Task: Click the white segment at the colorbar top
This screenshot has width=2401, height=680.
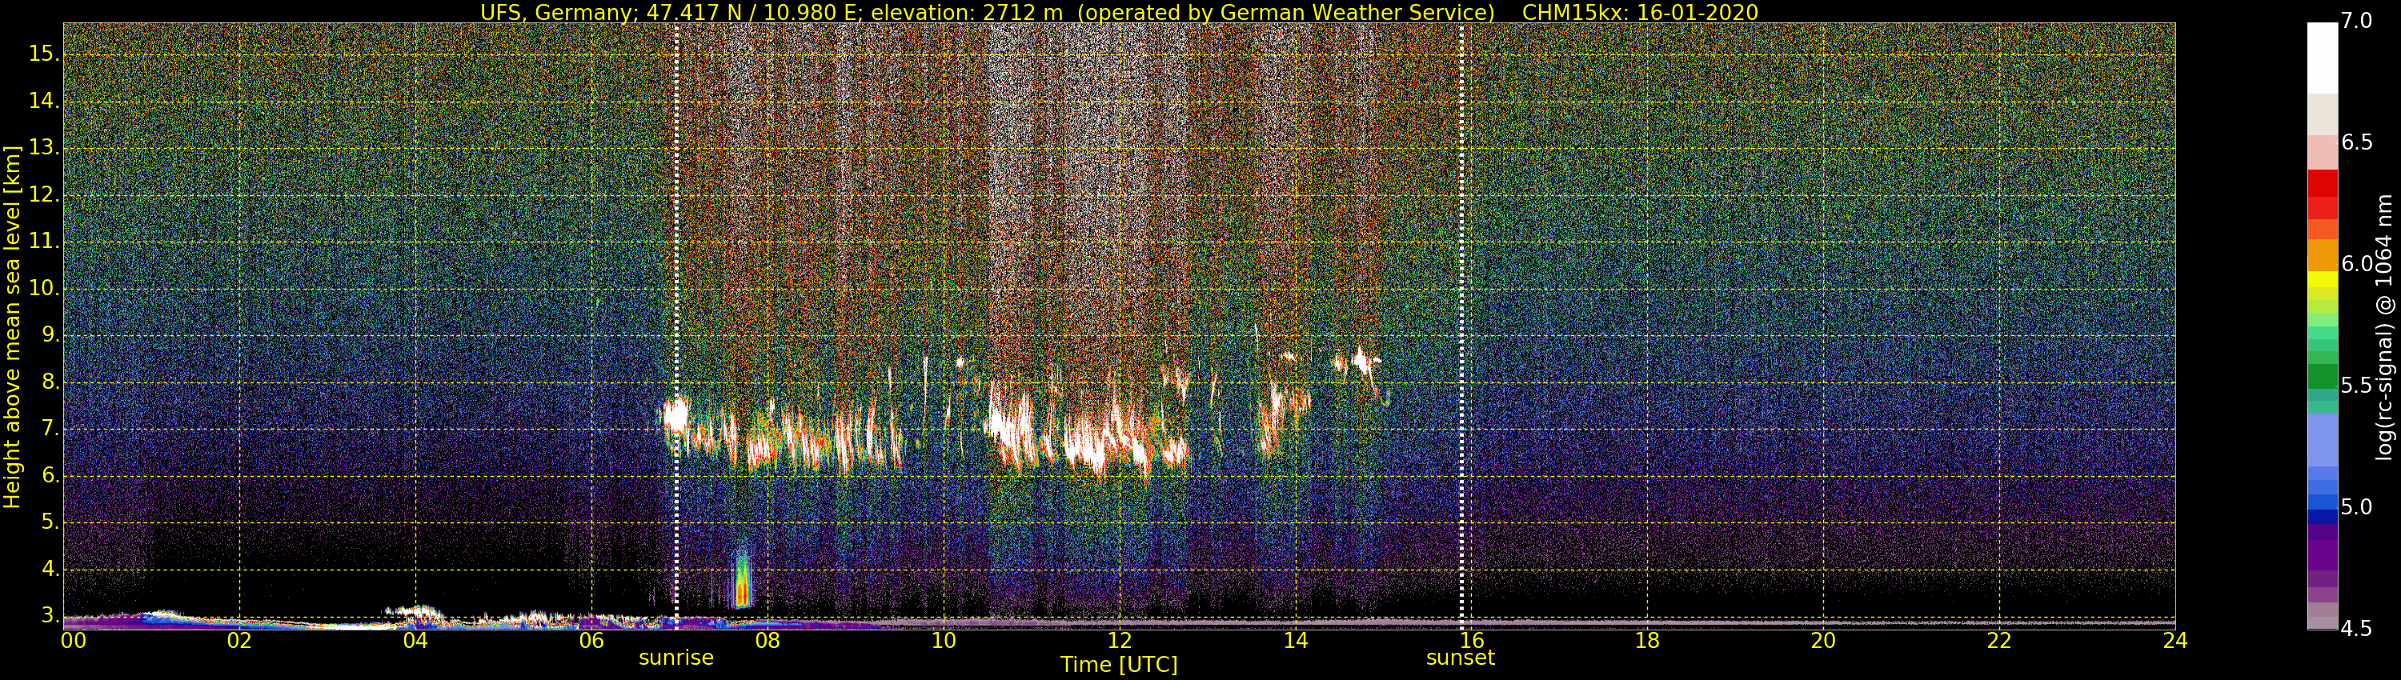Action: pyautogui.click(x=2322, y=58)
